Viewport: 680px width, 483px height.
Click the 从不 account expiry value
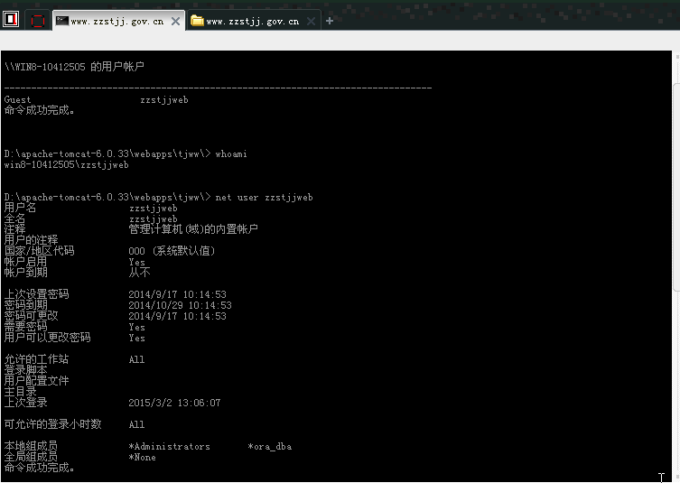pos(139,273)
